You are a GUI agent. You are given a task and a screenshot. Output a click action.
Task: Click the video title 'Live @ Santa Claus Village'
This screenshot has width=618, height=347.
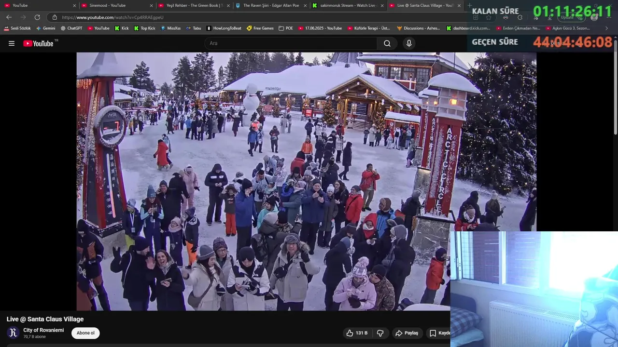[x=45, y=319]
